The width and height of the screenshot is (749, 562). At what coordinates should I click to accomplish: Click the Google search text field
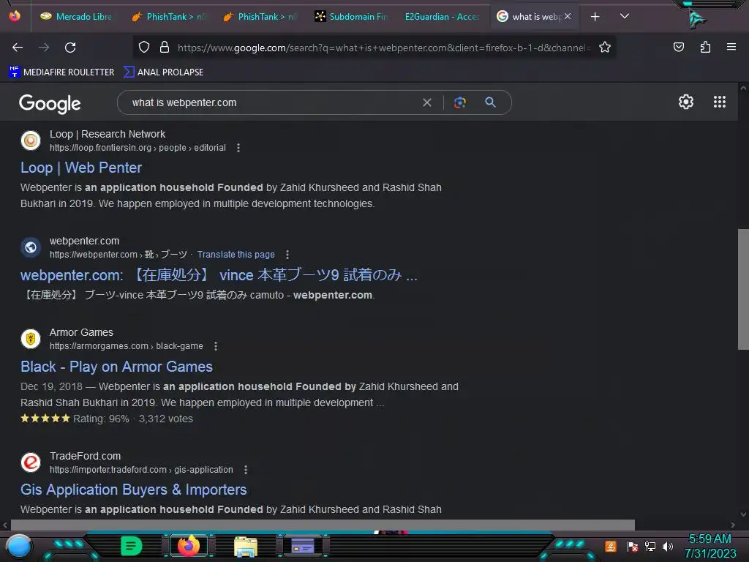272,102
